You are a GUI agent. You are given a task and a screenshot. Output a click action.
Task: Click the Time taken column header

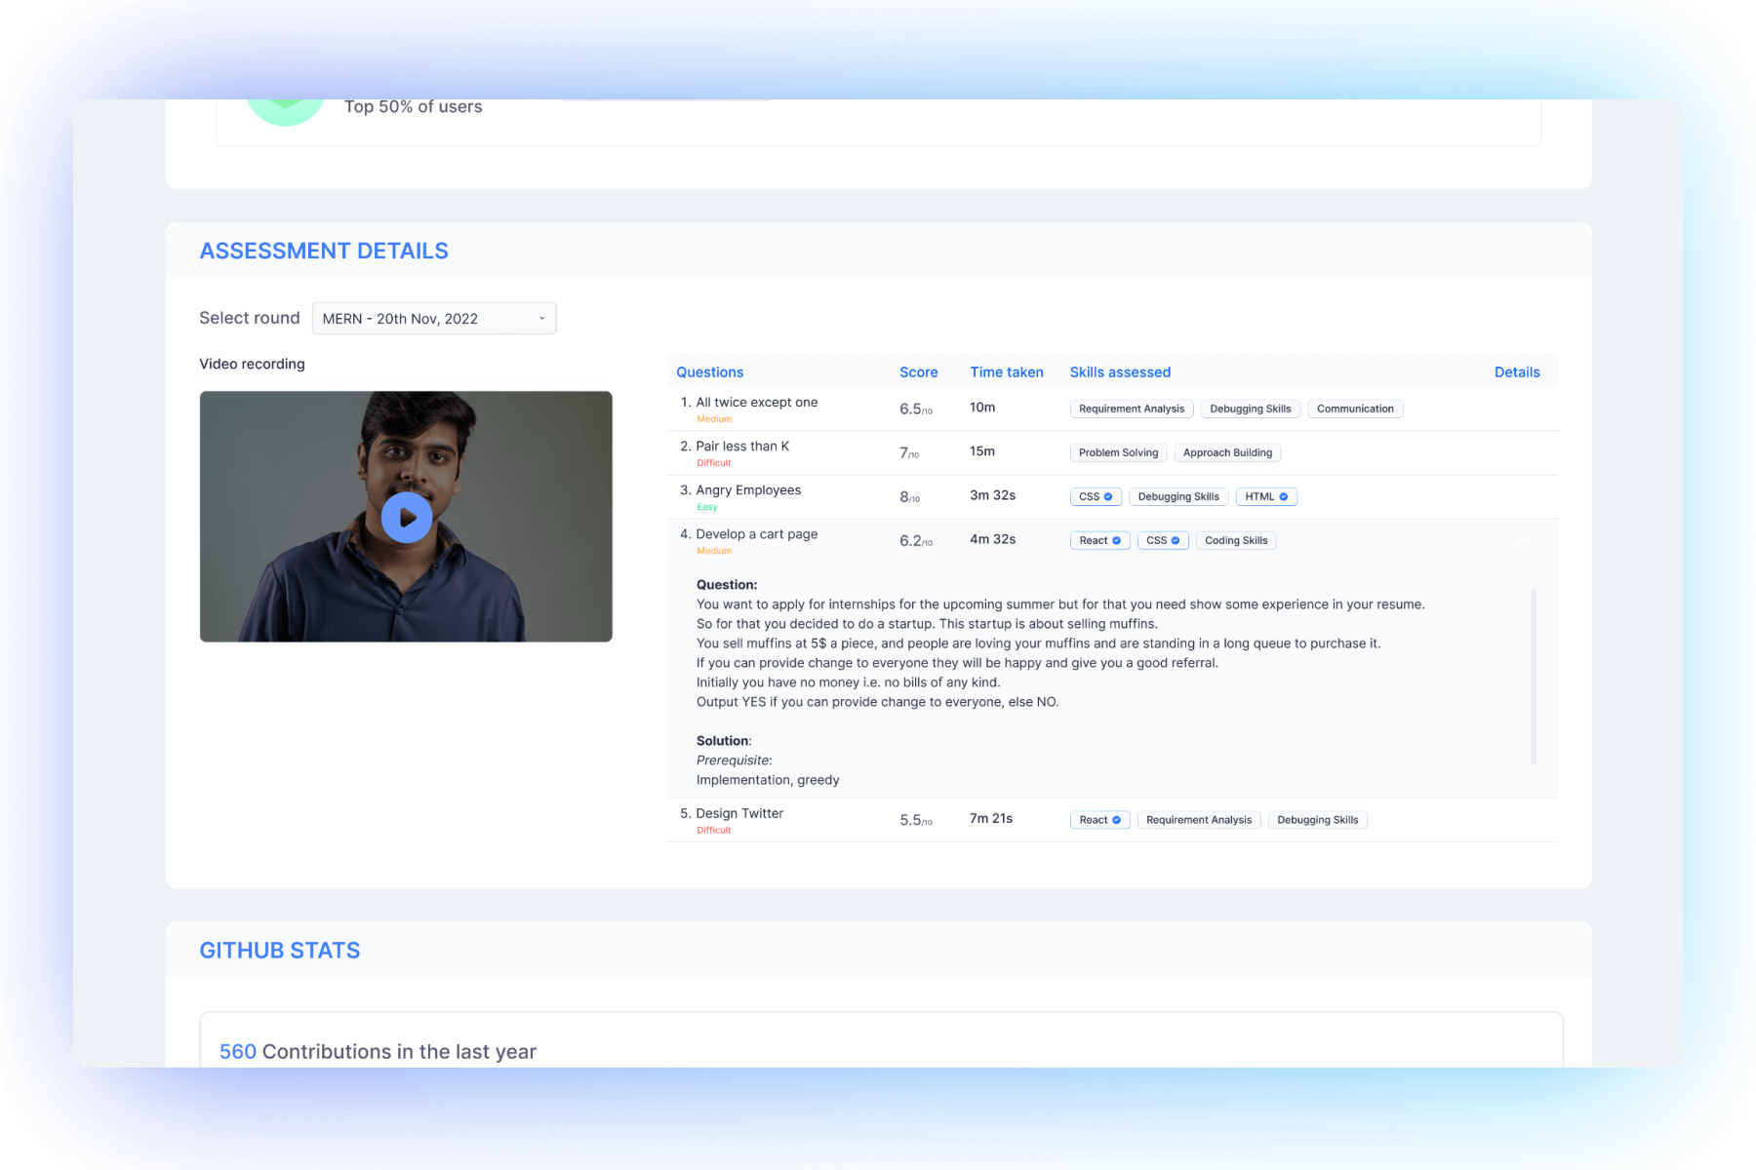point(1006,372)
